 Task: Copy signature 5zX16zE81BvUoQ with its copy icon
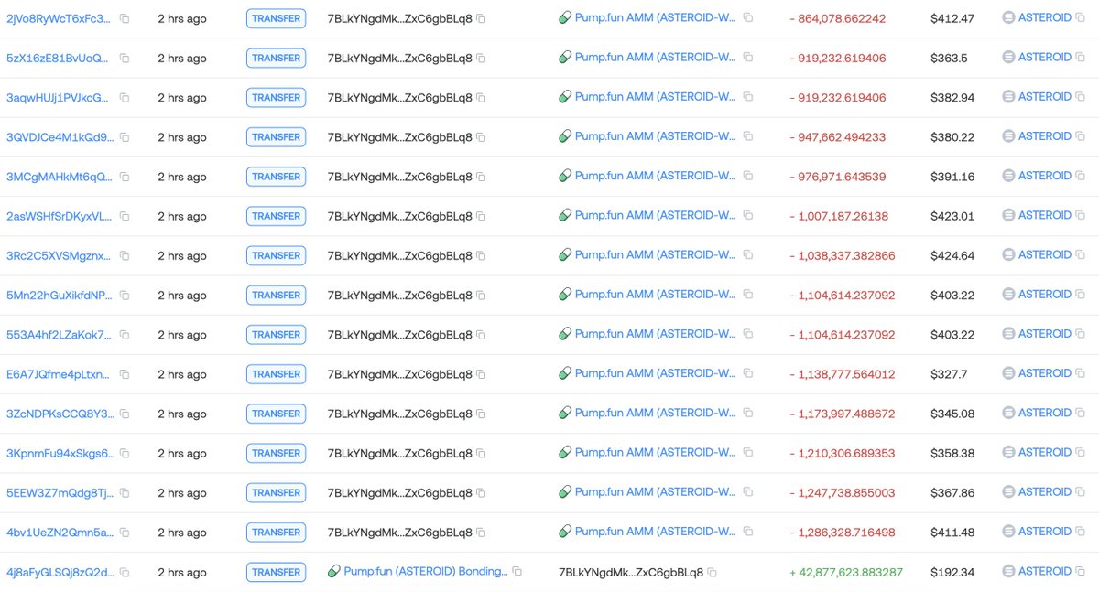pos(125,59)
